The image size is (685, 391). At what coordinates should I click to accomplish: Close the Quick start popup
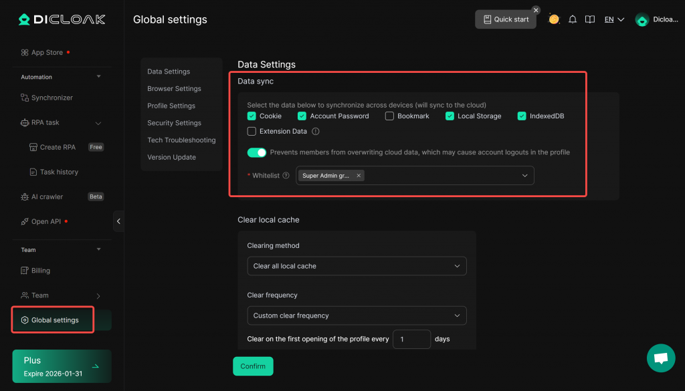pos(536,10)
